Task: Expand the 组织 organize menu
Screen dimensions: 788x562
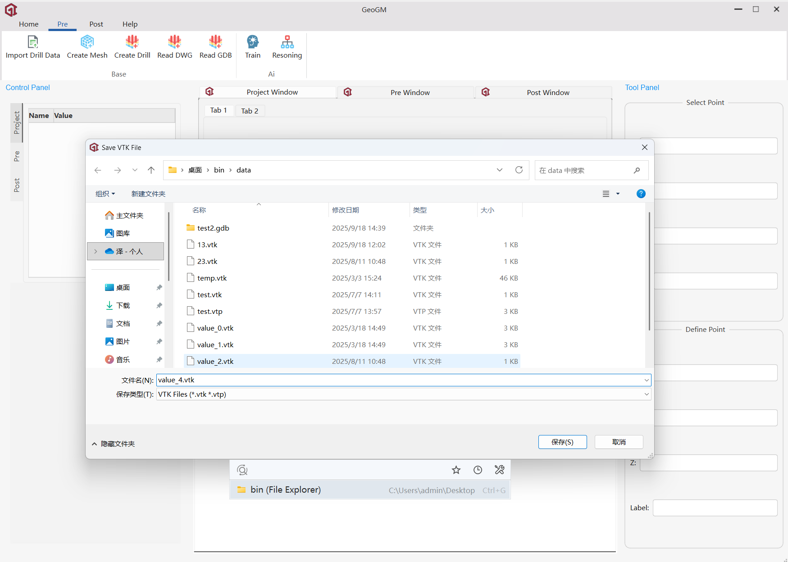Action: 105,194
